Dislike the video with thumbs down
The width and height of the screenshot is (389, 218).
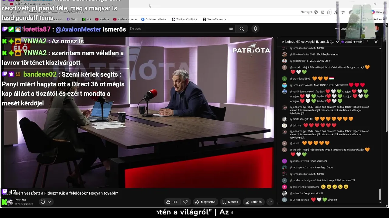coord(185,202)
